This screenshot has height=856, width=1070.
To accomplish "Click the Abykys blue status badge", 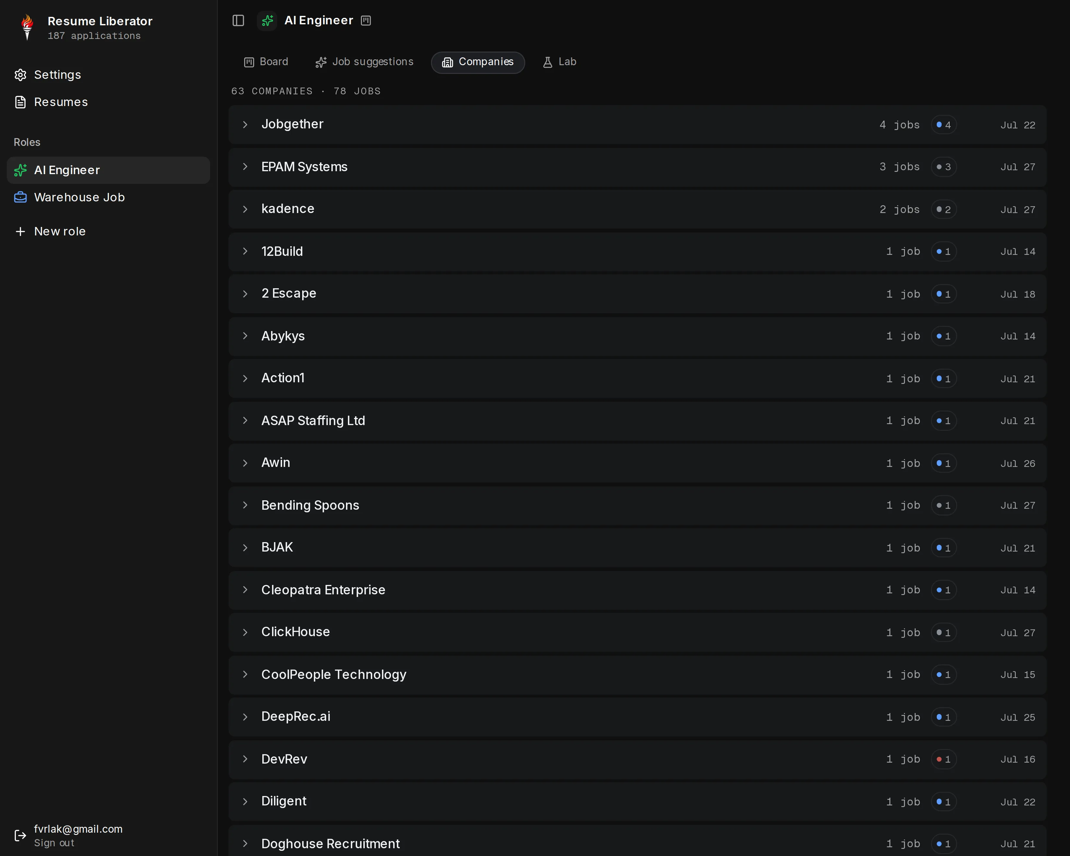I will pos(944,337).
